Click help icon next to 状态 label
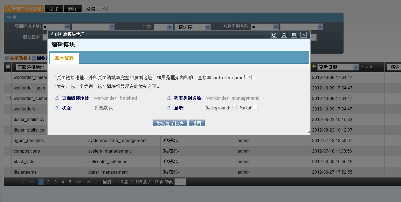Screen dimensions: 401x202 [x=57, y=108]
